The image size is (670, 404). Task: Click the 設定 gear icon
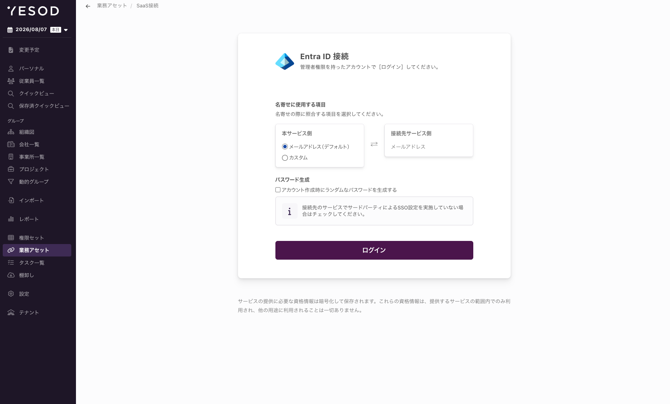coord(11,294)
